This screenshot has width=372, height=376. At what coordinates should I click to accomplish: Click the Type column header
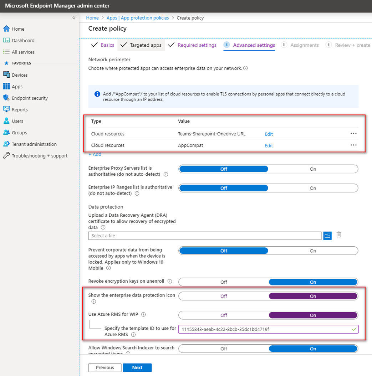tap(96, 121)
